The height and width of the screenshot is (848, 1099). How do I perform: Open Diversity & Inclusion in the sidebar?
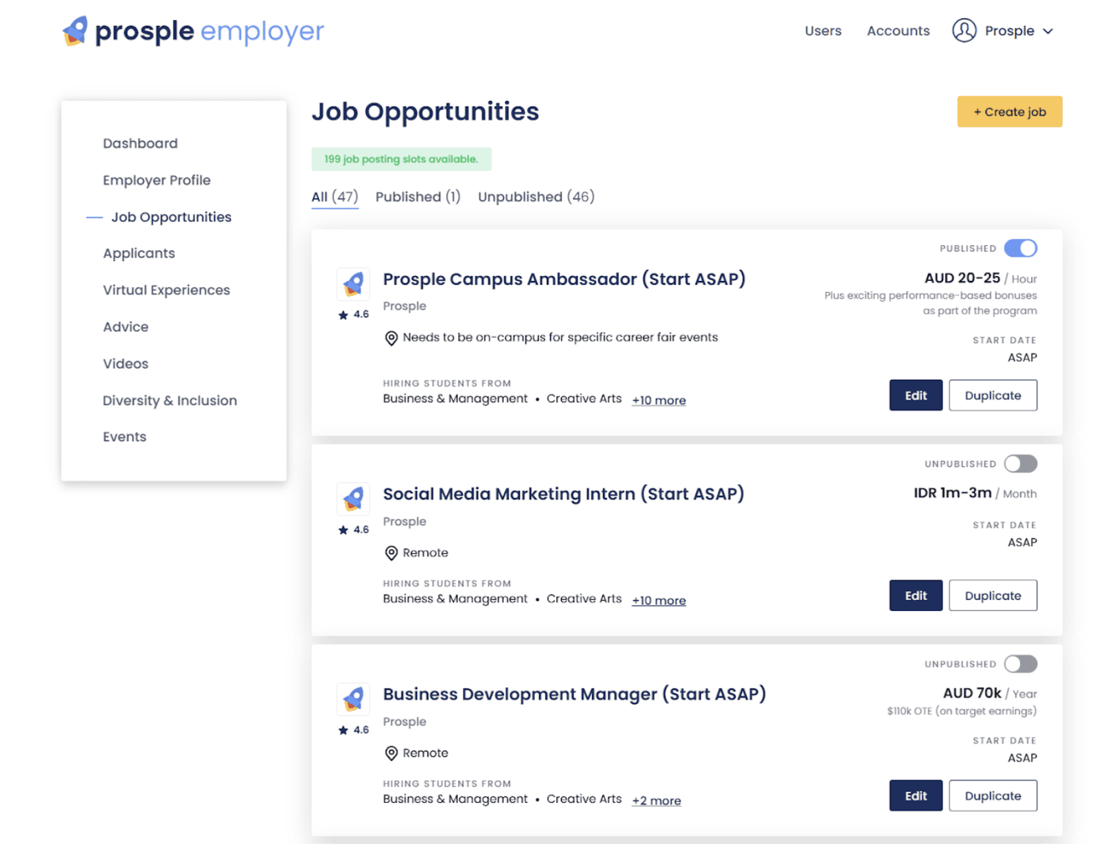pos(170,400)
